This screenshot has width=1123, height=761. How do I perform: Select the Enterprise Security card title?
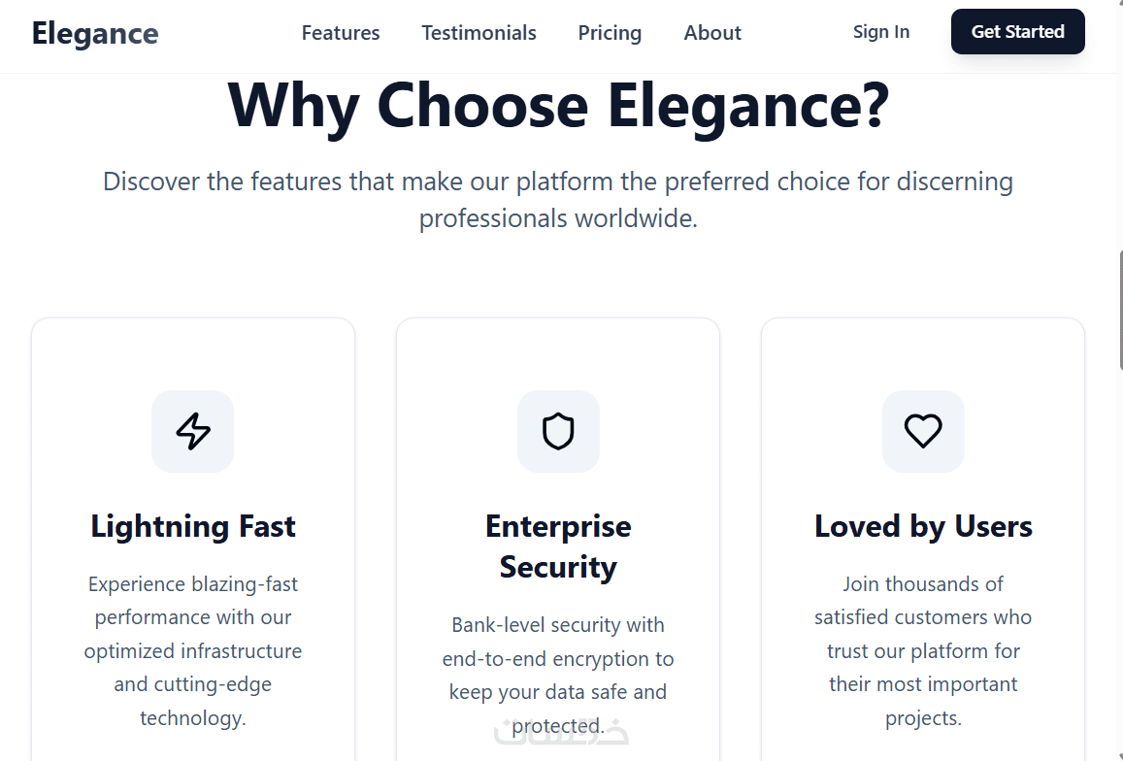tap(558, 546)
